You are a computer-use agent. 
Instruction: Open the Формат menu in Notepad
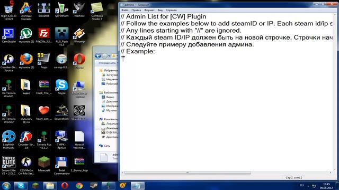pos(149,10)
